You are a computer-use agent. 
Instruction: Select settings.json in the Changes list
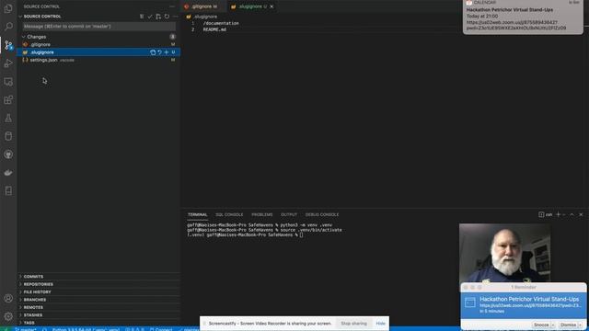tap(98, 60)
